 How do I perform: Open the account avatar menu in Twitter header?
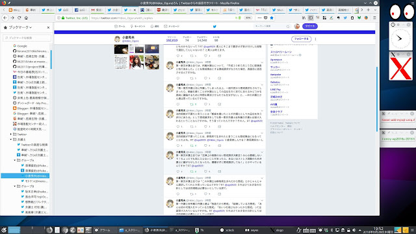[x=297, y=26]
